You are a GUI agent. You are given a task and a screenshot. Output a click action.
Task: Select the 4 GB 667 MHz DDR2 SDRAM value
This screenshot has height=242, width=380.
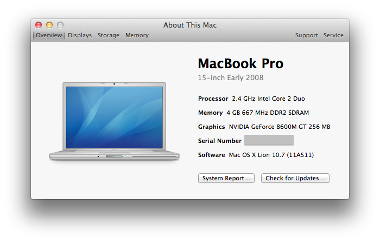268,113
